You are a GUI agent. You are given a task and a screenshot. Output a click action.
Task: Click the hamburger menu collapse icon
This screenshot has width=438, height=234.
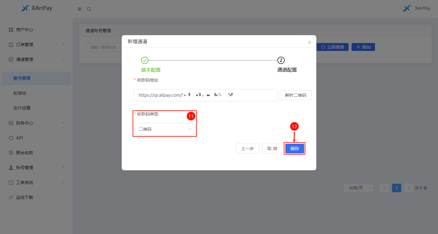click(x=80, y=9)
